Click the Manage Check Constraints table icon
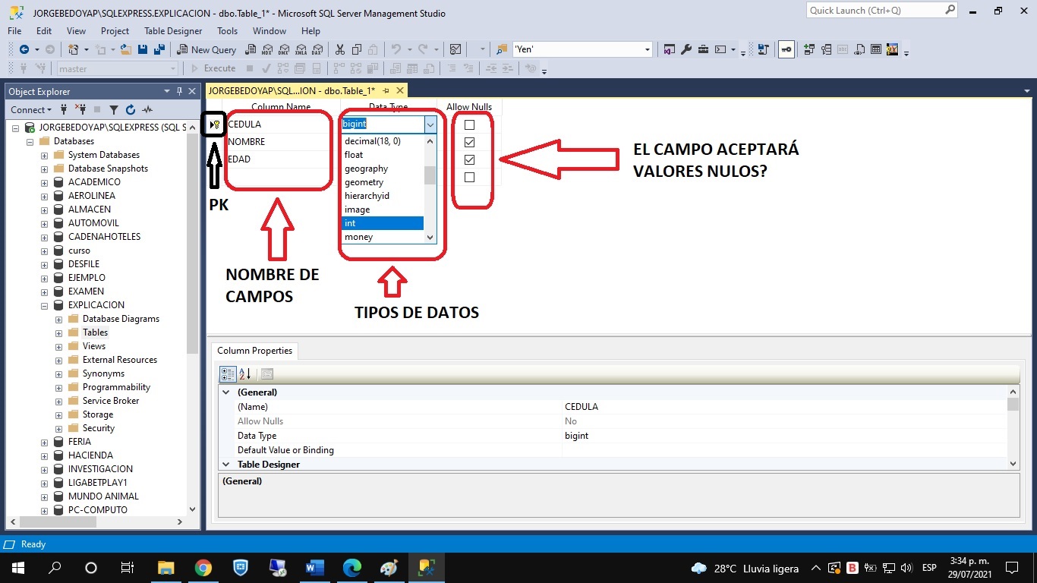The height and width of the screenshot is (583, 1037). coord(876,49)
